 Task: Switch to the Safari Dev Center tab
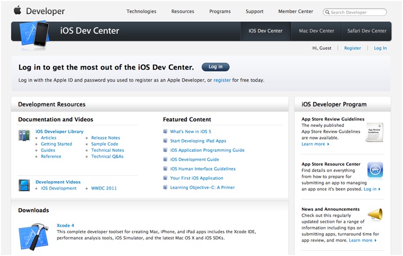(367, 31)
